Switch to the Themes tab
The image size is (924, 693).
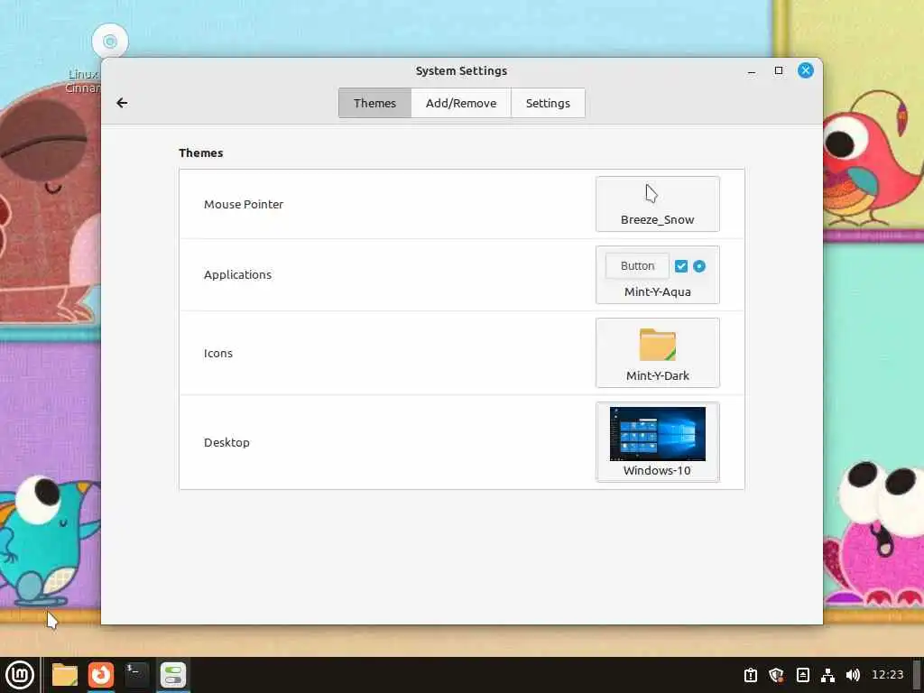click(374, 103)
